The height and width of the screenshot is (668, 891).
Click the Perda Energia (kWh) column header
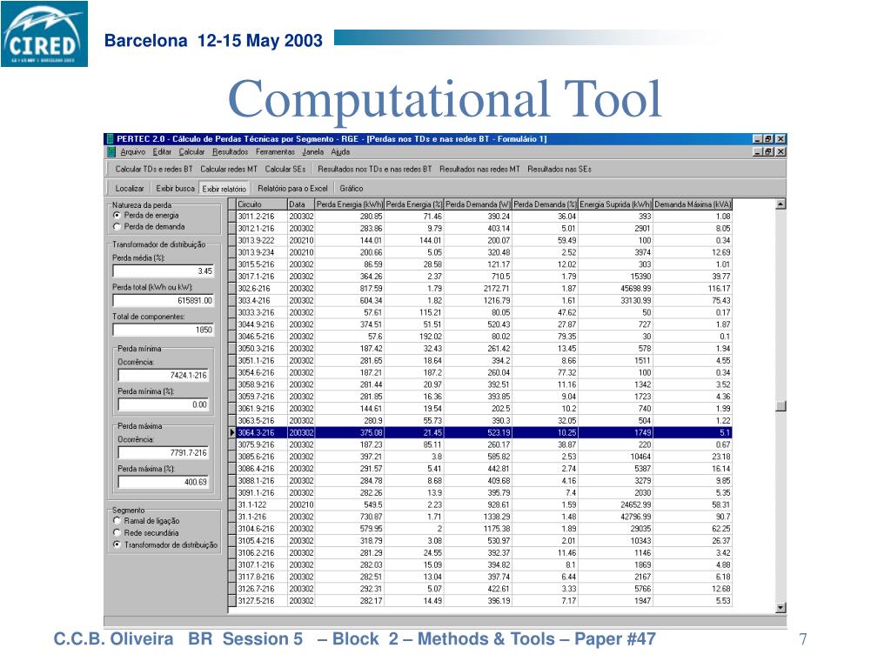click(x=349, y=204)
